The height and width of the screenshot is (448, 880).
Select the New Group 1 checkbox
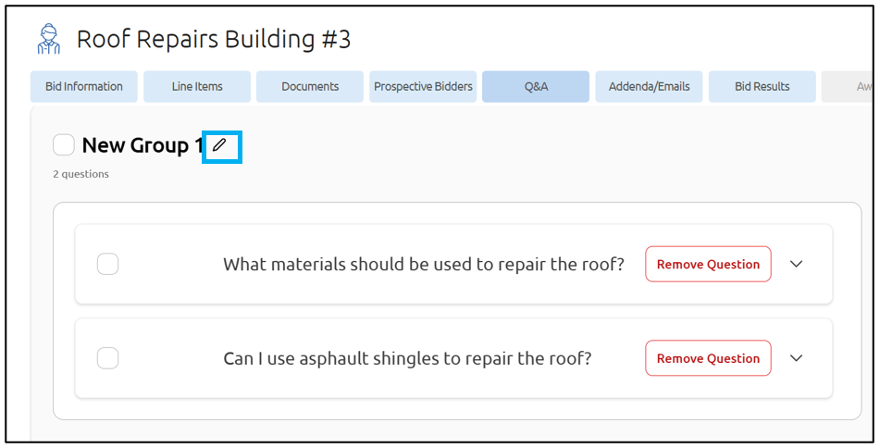64,145
